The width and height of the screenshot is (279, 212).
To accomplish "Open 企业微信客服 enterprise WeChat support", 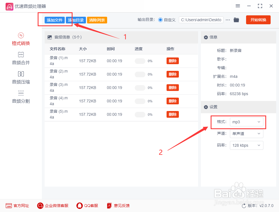I will coord(53,206).
